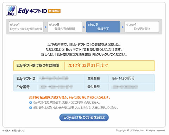Select the highlighted step3 登録完了 box
The image size is (169, 135).
(x=103, y=27)
